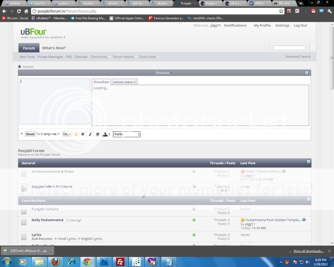The image size is (334, 267).
Task: Open the Windows Start menu
Action: click(x=7, y=262)
